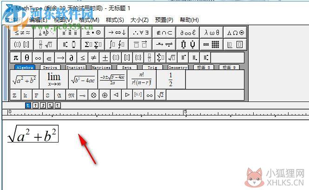Open the uppercase Greek palette (Λ Ω Θ)

tap(235, 33)
